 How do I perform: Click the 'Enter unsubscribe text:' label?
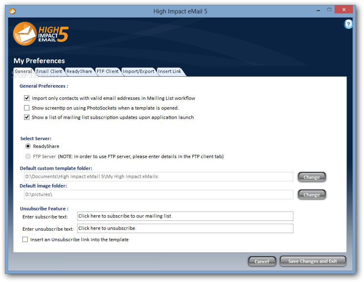[x=48, y=229]
